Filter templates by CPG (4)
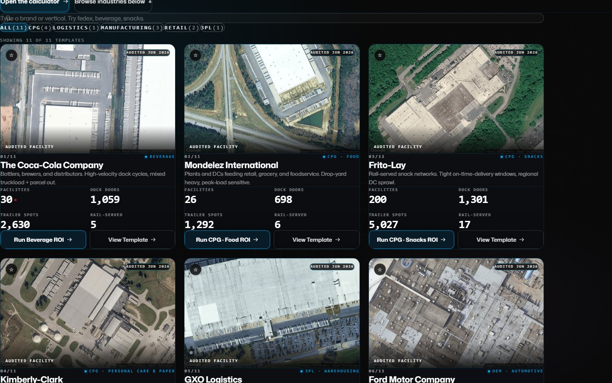The height and width of the screenshot is (383, 612). point(40,28)
